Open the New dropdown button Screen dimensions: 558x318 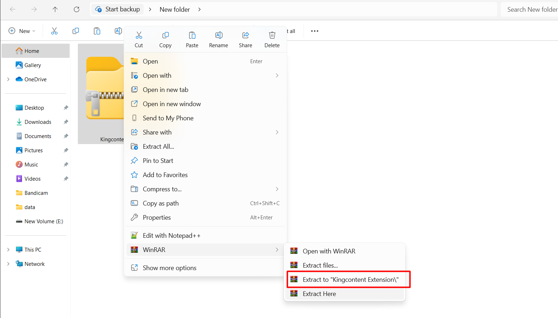click(x=22, y=31)
